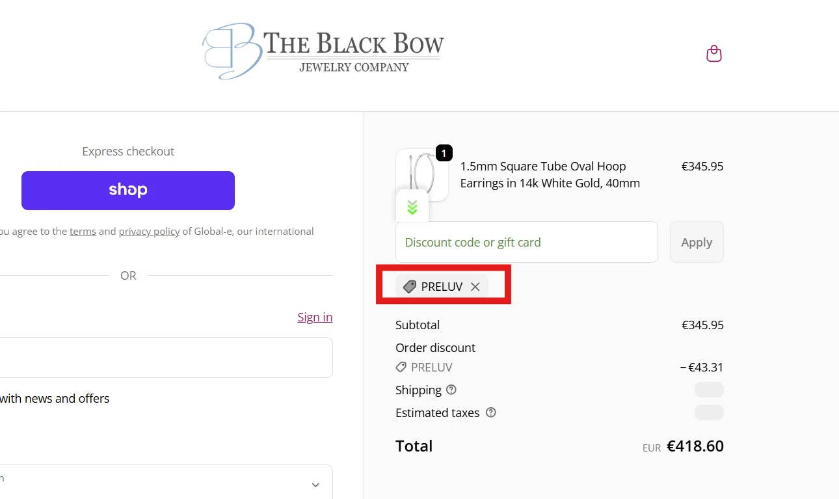The width and height of the screenshot is (839, 499).
Task: Click the shop pay express checkout button
Action: point(127,190)
